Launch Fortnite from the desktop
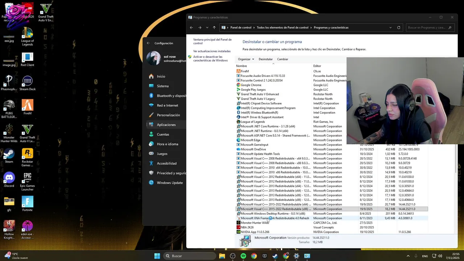The image size is (464, 261). 28,204
